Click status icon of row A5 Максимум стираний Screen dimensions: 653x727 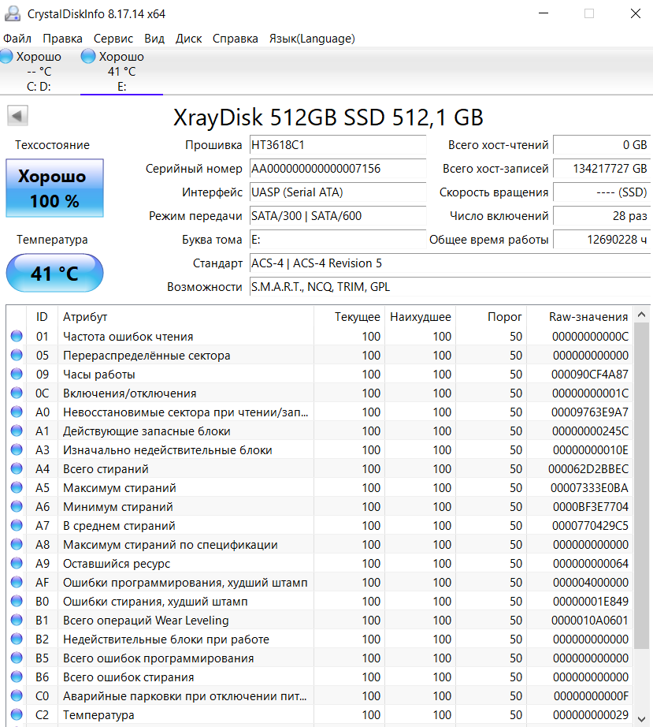pos(17,488)
